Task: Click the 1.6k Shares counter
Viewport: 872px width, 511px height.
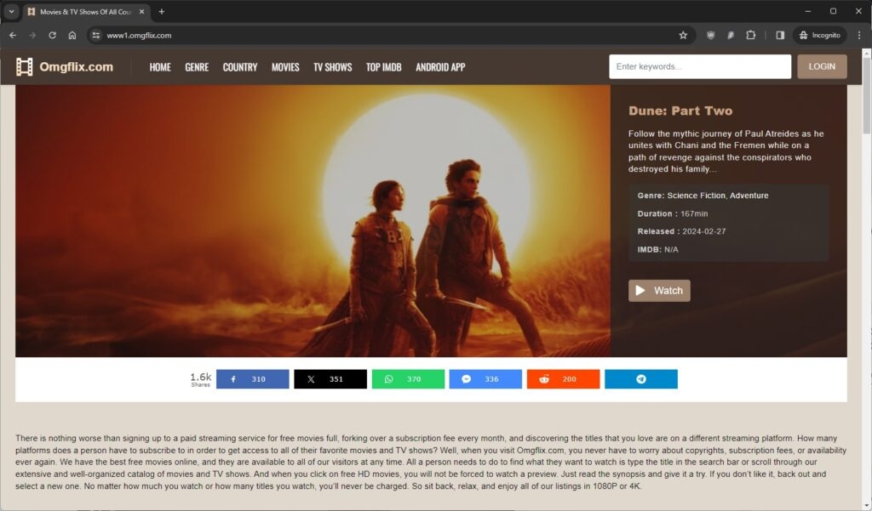Action: click(201, 379)
